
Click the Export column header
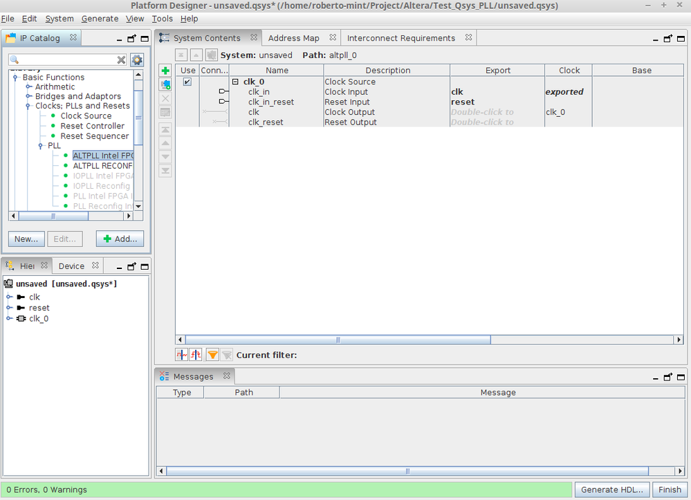[x=497, y=71]
